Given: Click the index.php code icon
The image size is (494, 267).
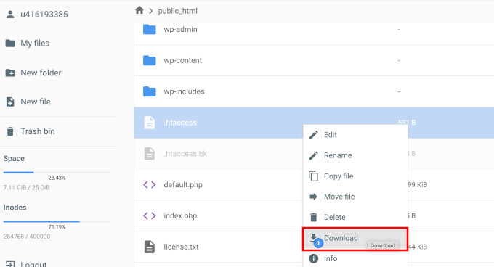Looking at the screenshot, I should pyautogui.click(x=150, y=215).
